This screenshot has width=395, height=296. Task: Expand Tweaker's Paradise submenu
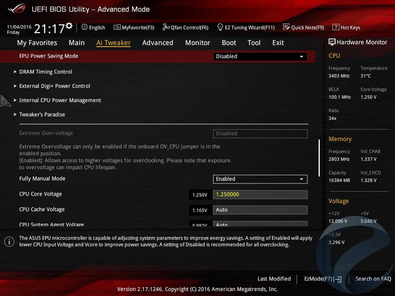(x=42, y=114)
